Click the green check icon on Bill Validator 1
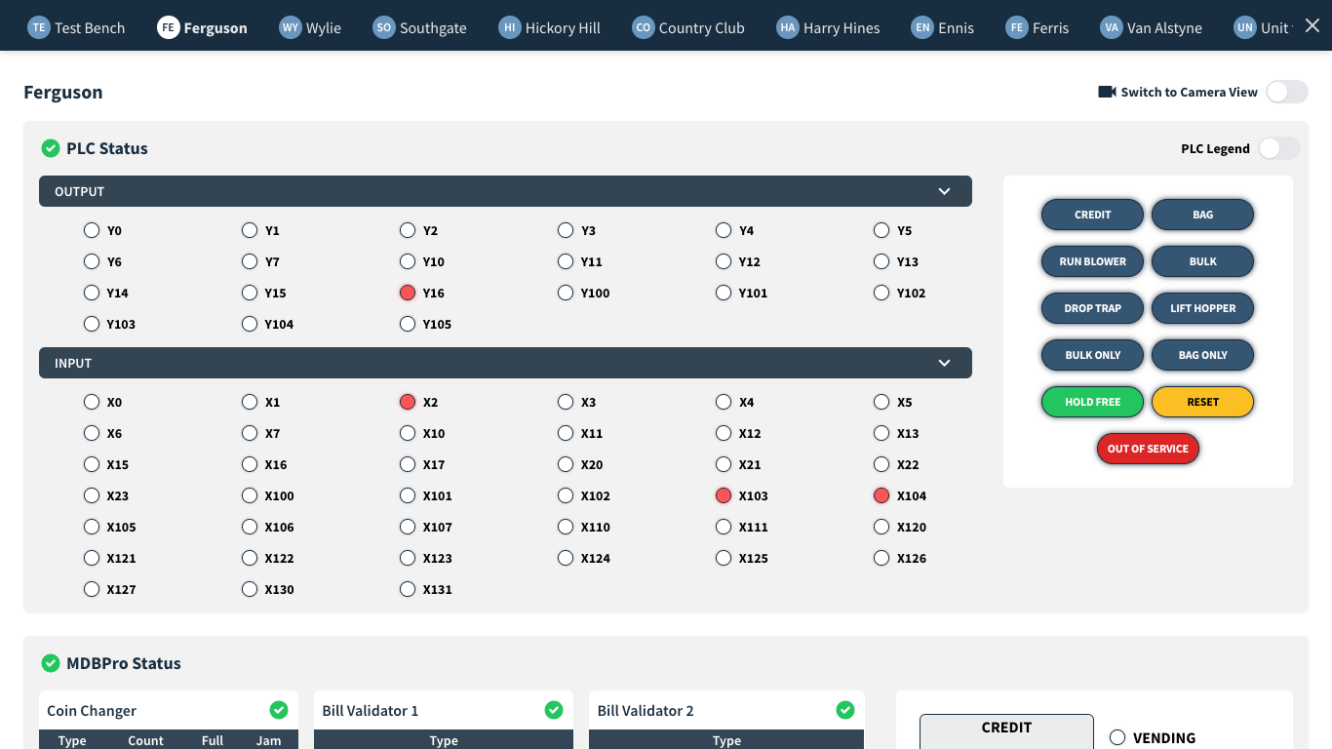Viewport: 1332px width, 749px height. tap(553, 710)
